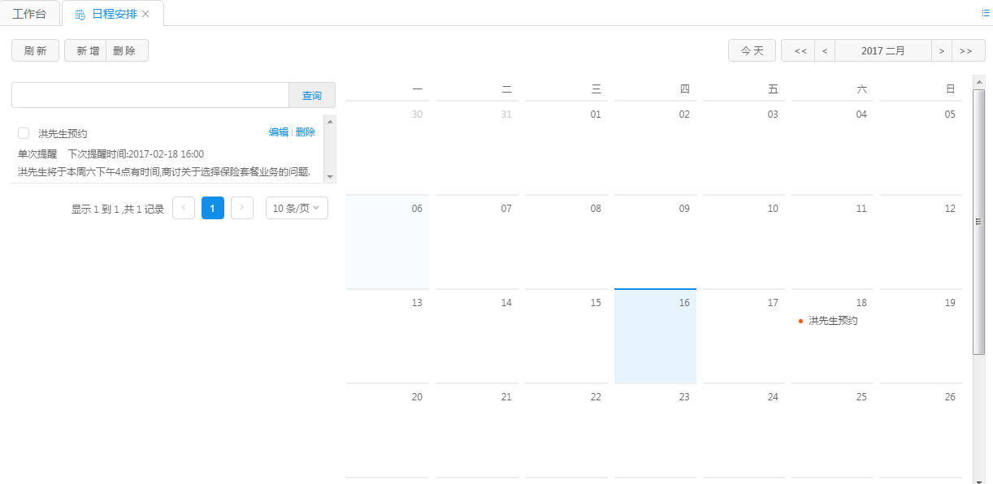Image resolution: width=993 pixels, height=484 pixels.
Task: Go to previous page of records
Action: (x=184, y=208)
